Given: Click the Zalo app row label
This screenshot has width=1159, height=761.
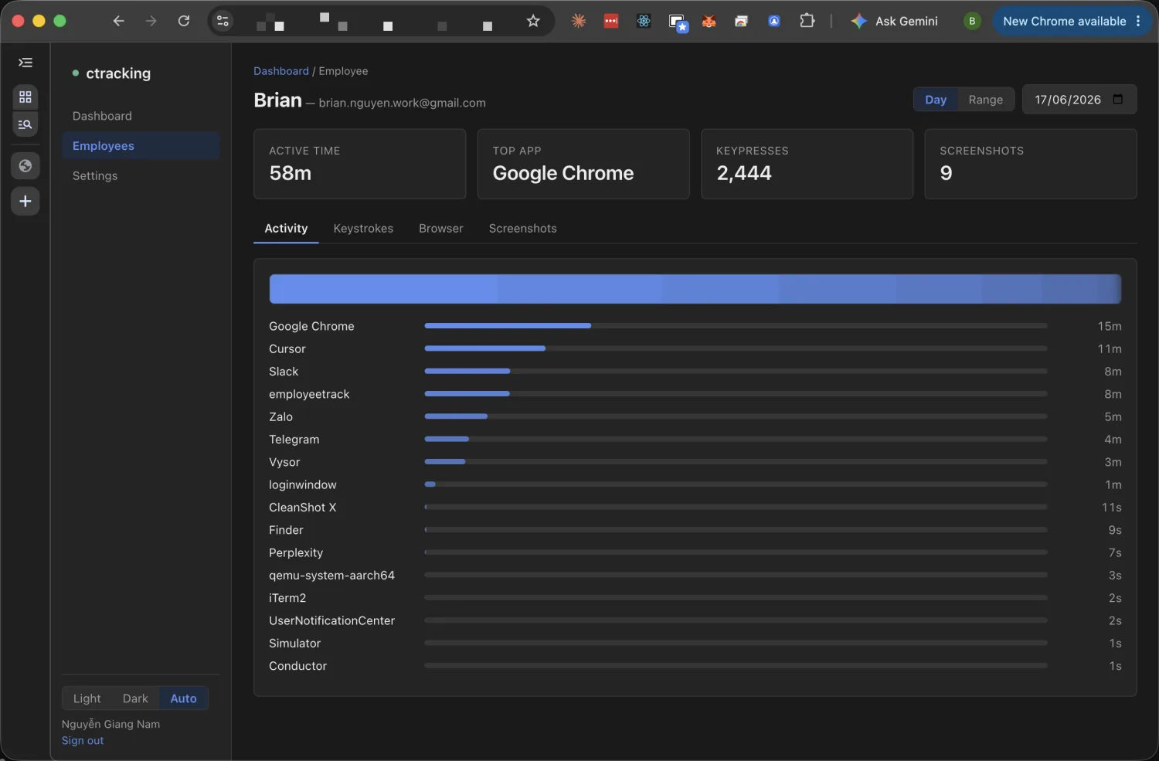Looking at the screenshot, I should 280,417.
